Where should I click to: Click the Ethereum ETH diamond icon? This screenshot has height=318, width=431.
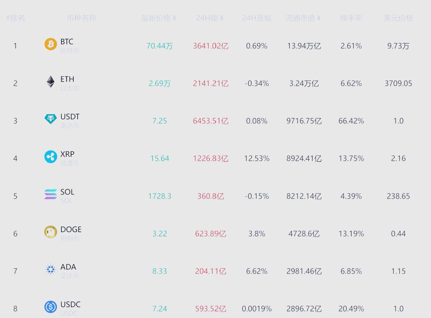click(x=51, y=82)
